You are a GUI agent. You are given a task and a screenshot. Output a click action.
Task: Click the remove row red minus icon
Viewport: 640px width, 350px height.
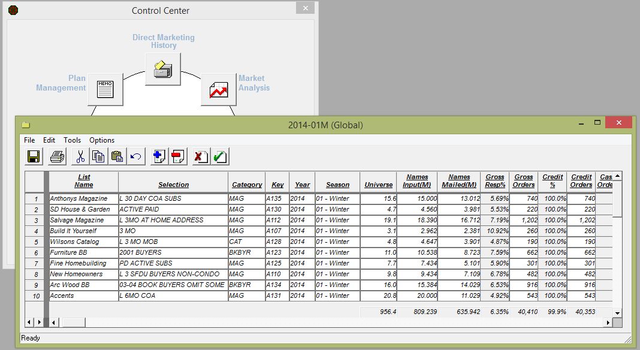pos(178,156)
